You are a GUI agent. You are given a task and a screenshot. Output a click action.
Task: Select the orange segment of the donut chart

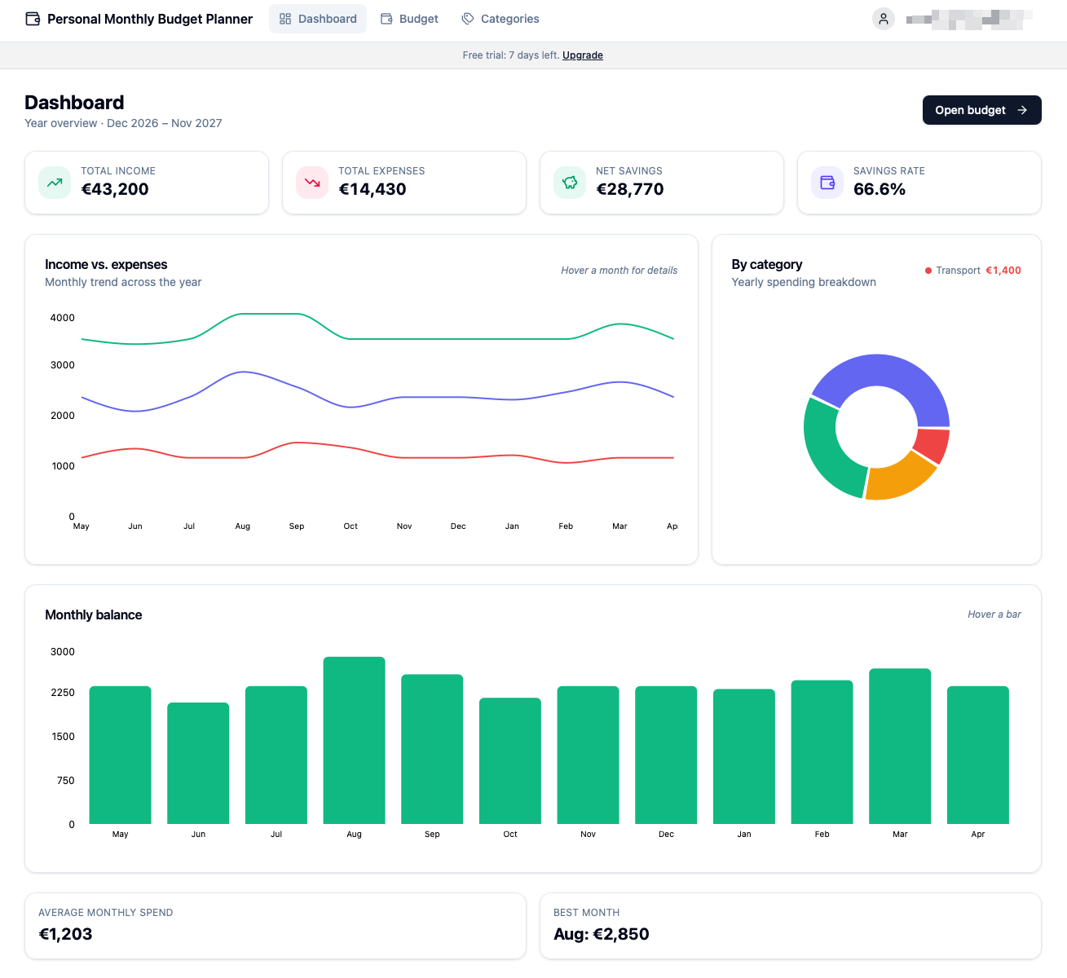tap(901, 479)
